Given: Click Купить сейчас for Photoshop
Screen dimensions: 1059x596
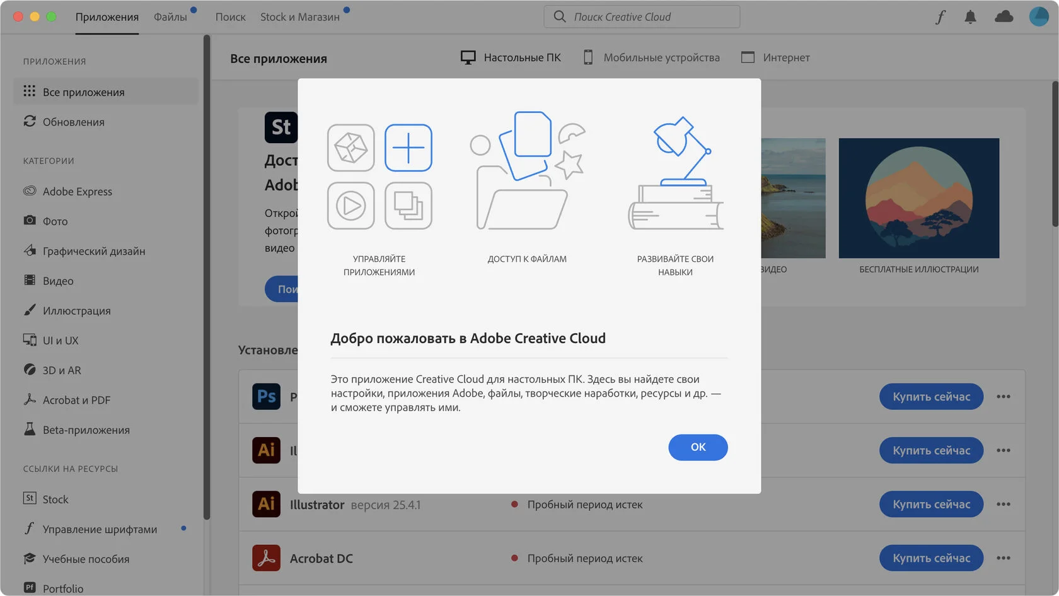Looking at the screenshot, I should (931, 397).
